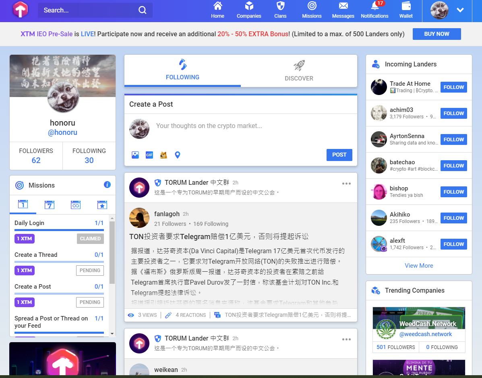Open Missions from the top navigation

click(312, 10)
